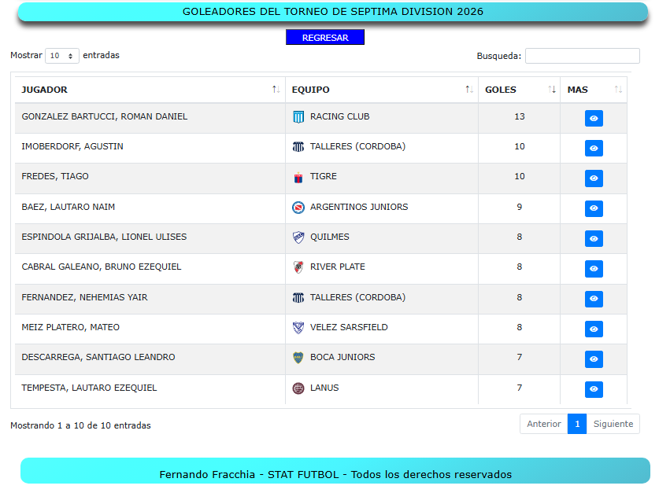
Task: Click the MAS column header
Action: [x=594, y=90]
